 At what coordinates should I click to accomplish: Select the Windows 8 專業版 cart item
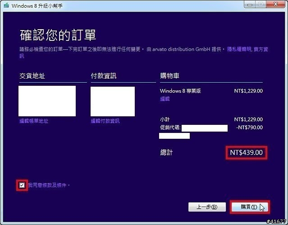click(180, 91)
